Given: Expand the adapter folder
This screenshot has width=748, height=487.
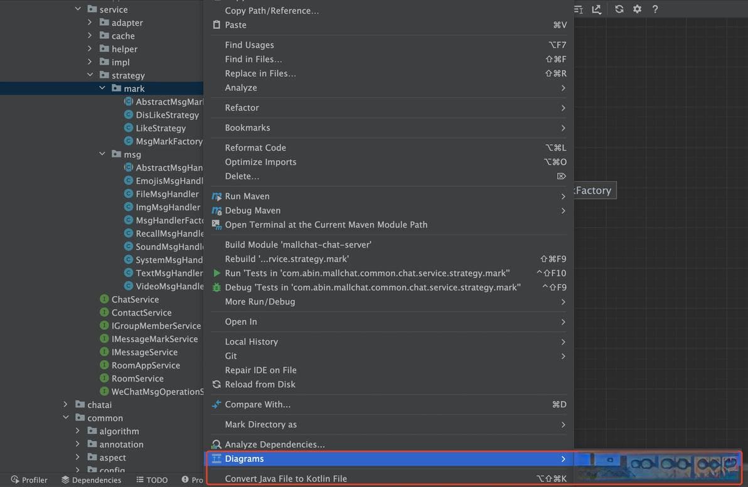Looking at the screenshot, I should coord(90,22).
